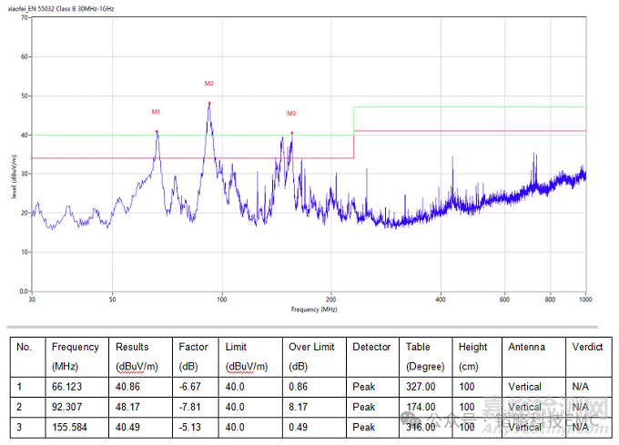Click the 1000 tick label on frequency axis
The height and width of the screenshot is (445, 619).
click(584, 298)
